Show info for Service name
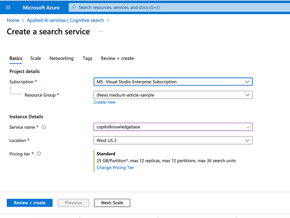Viewport: 290px width, 218px height. pos(43,127)
